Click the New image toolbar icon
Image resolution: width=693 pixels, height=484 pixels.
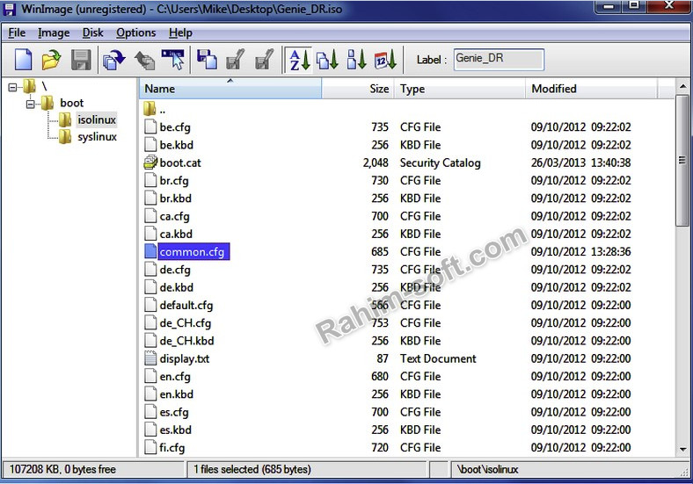23,60
